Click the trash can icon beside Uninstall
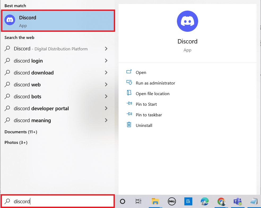This screenshot has height=208, width=261. (x=129, y=125)
